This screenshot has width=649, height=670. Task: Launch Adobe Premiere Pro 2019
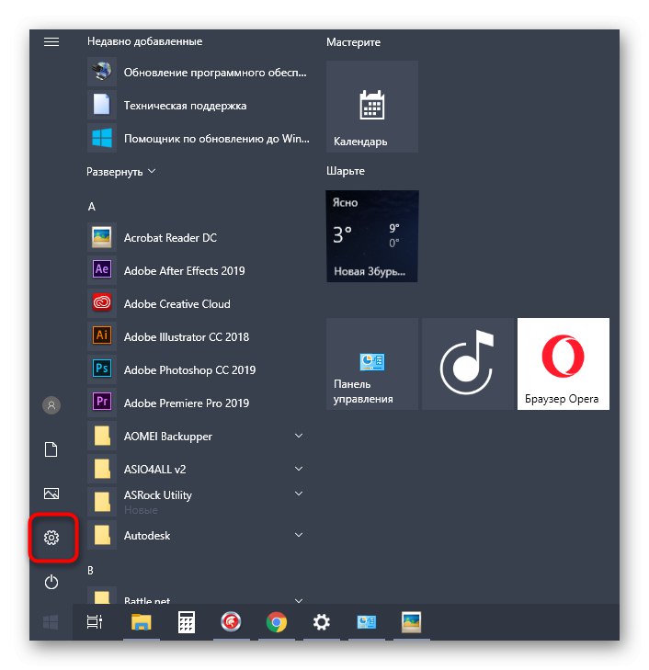tap(199, 403)
